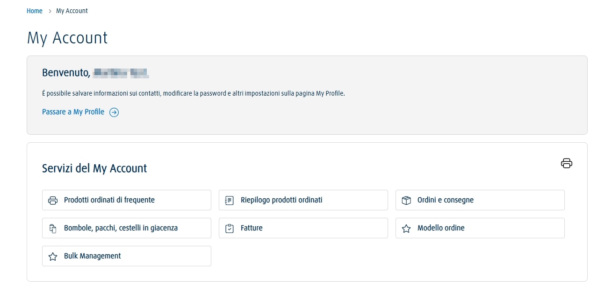The height and width of the screenshot is (305, 612).
Task: Click the My Account breadcrumb item
Action: (72, 11)
